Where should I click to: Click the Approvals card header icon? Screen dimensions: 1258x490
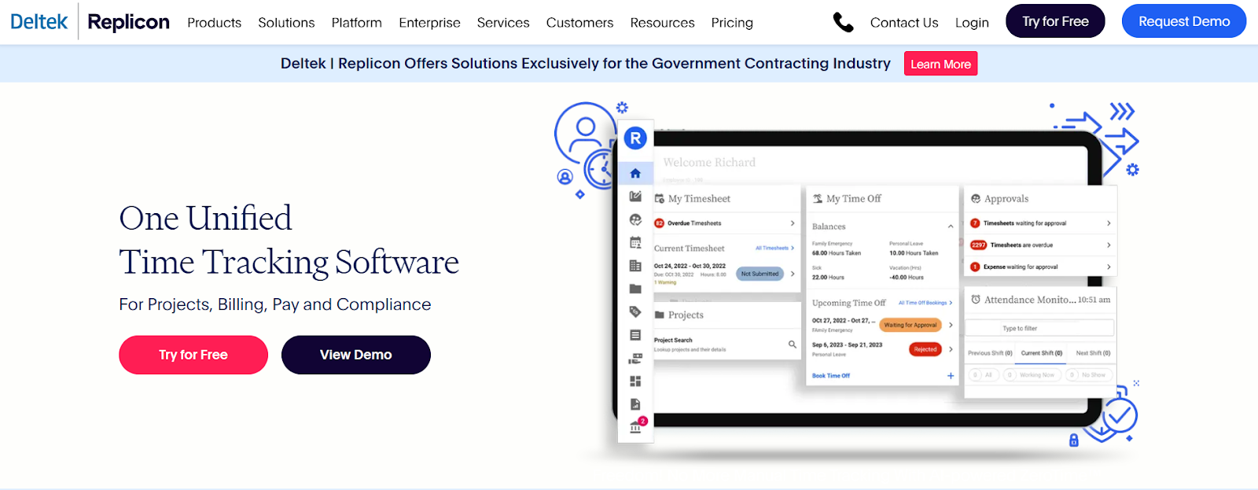[x=976, y=199]
